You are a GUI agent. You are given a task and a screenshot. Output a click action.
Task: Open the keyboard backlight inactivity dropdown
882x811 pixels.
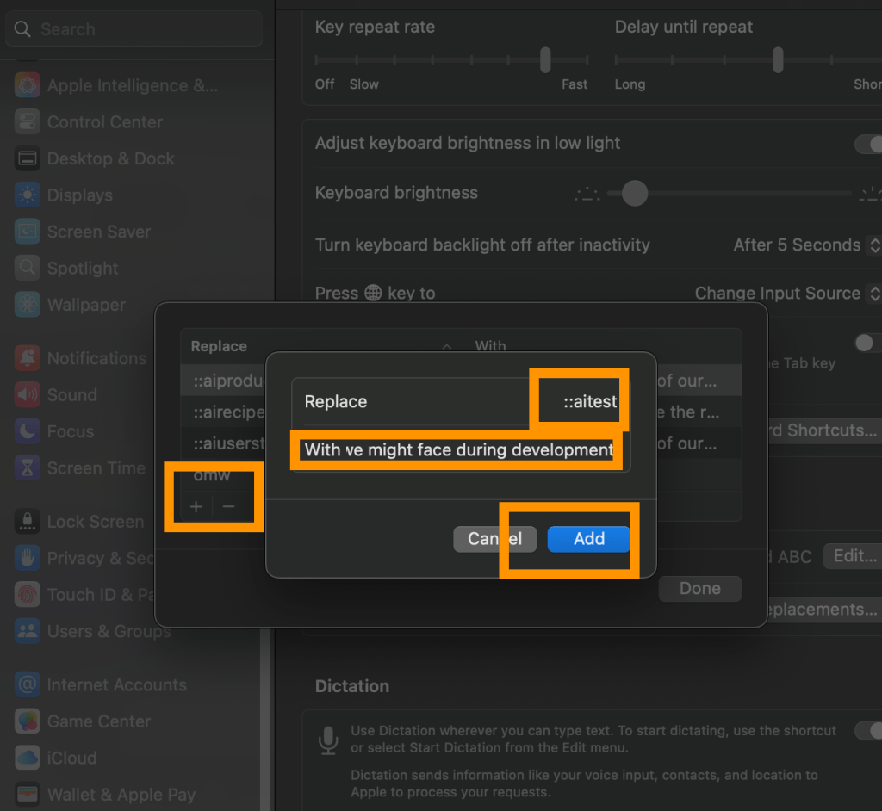(x=807, y=245)
